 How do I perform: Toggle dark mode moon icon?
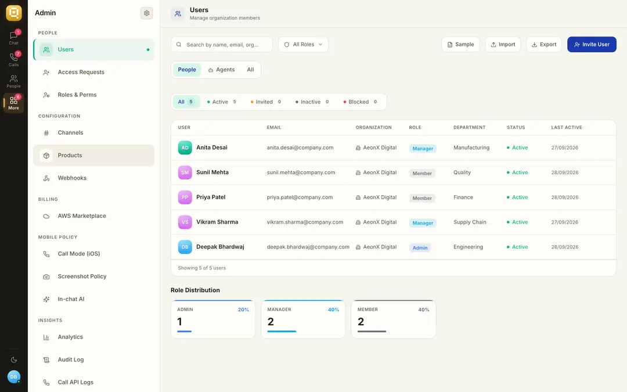pos(13,359)
